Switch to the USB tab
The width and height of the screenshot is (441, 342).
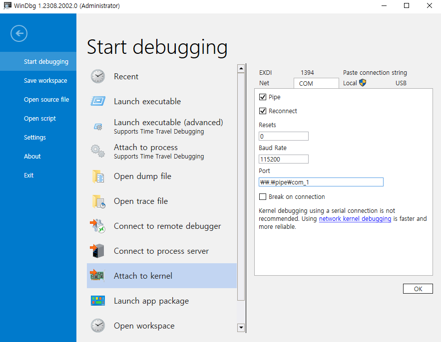pyautogui.click(x=401, y=83)
